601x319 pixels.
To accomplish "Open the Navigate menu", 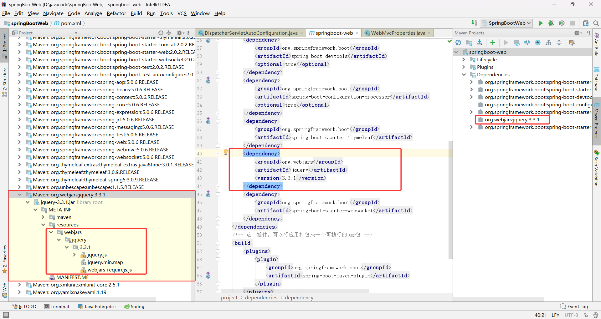I will tap(53, 13).
